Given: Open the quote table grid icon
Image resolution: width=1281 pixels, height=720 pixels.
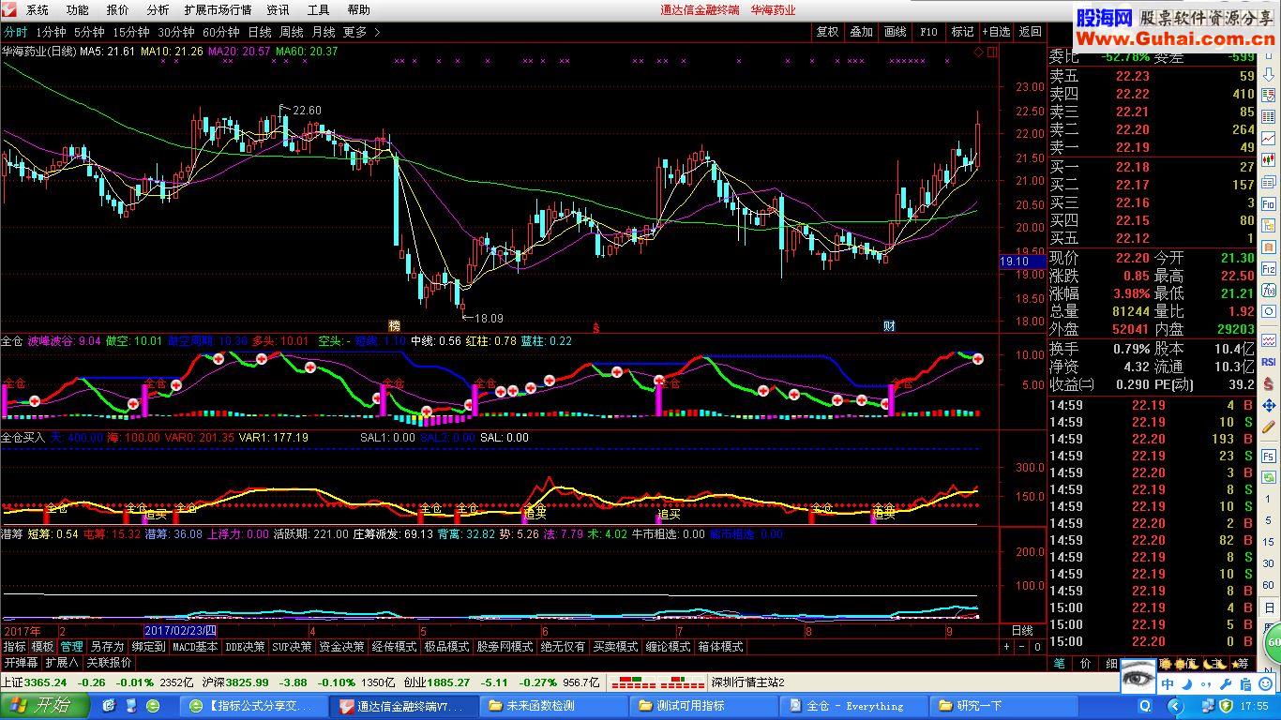Looking at the screenshot, I should (1268, 117).
